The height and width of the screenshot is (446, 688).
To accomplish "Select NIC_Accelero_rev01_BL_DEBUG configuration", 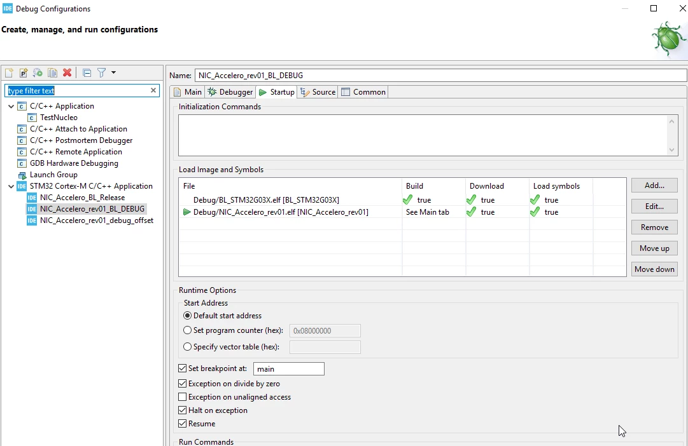I will tap(92, 209).
